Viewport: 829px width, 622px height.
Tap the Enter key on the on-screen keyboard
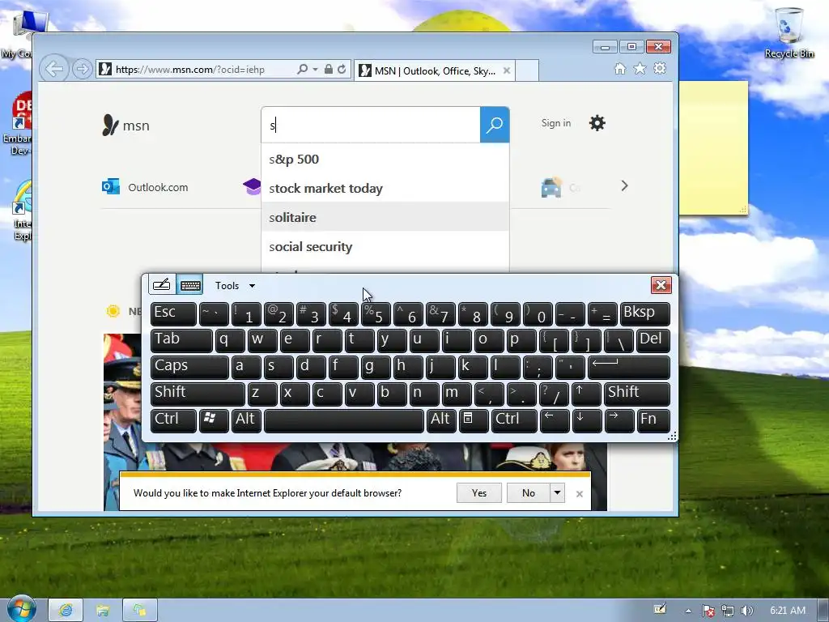628,367
